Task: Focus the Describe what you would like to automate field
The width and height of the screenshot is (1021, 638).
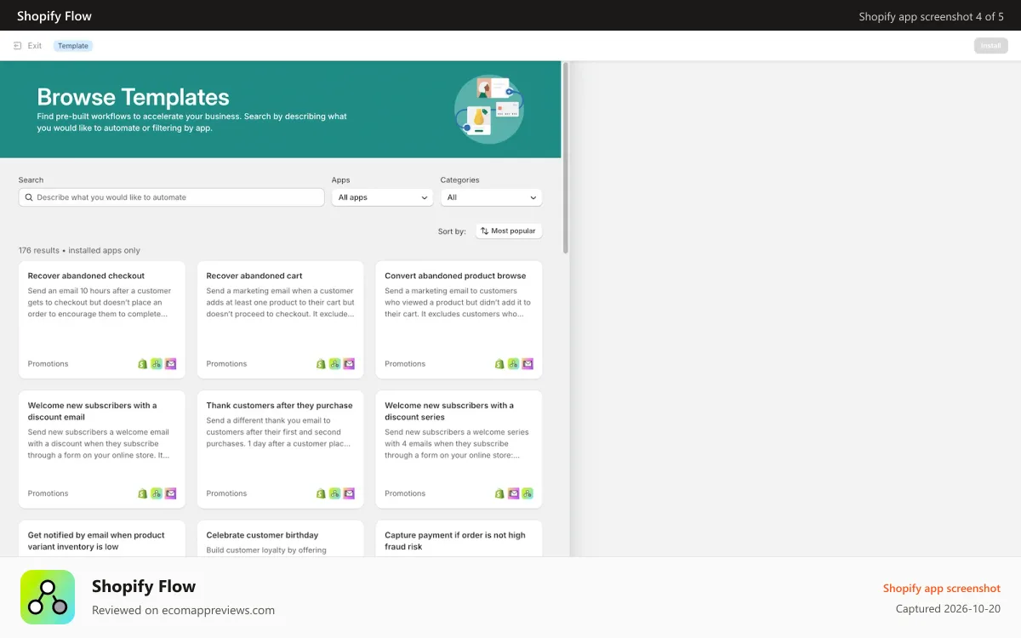Action: click(x=171, y=197)
